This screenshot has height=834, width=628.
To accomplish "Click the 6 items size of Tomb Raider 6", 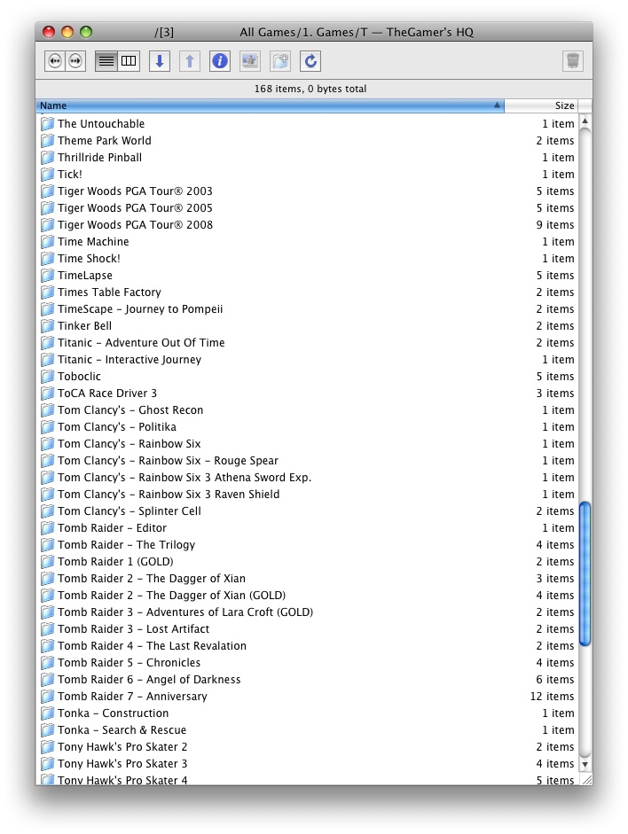I will click(x=555, y=680).
